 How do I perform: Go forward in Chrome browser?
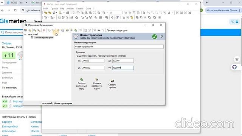9,10
